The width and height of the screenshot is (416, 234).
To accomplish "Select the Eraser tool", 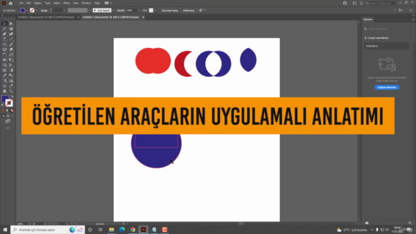I will (x=11, y=49).
